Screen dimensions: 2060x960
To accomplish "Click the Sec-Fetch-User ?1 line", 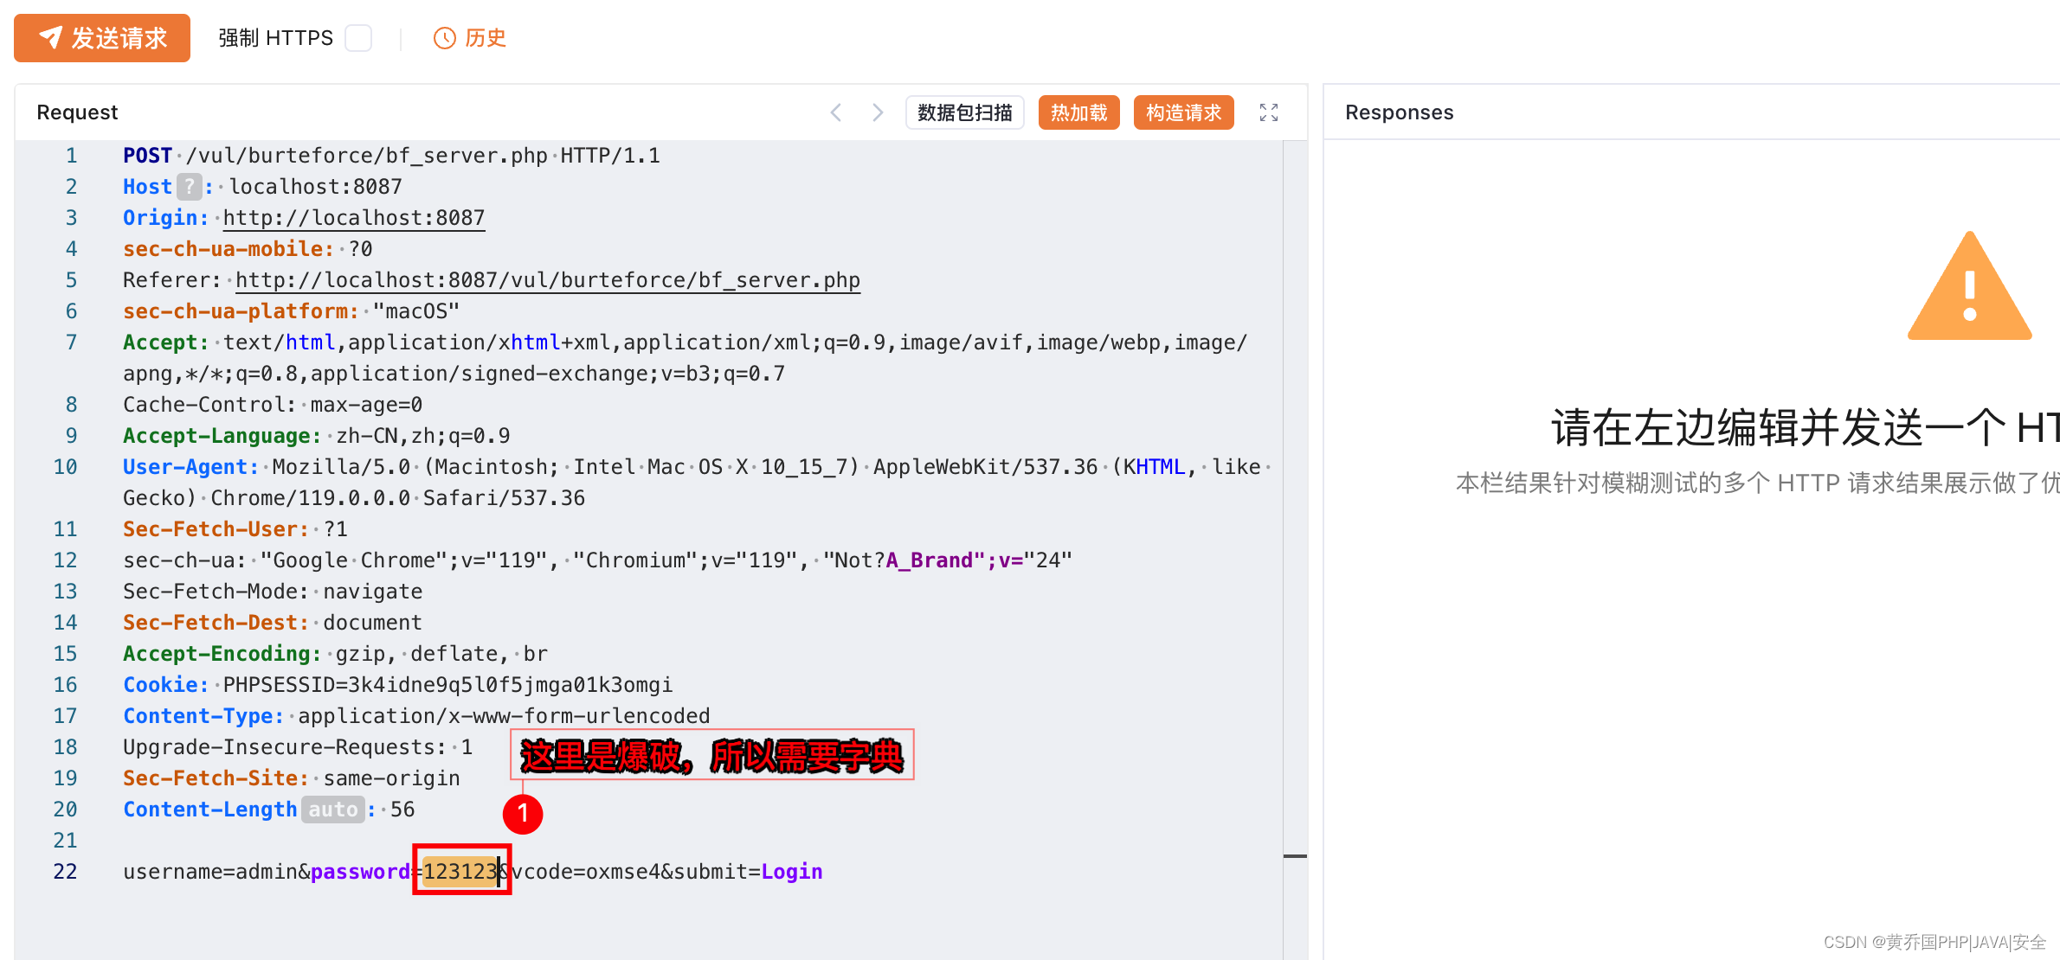I will click(x=235, y=529).
